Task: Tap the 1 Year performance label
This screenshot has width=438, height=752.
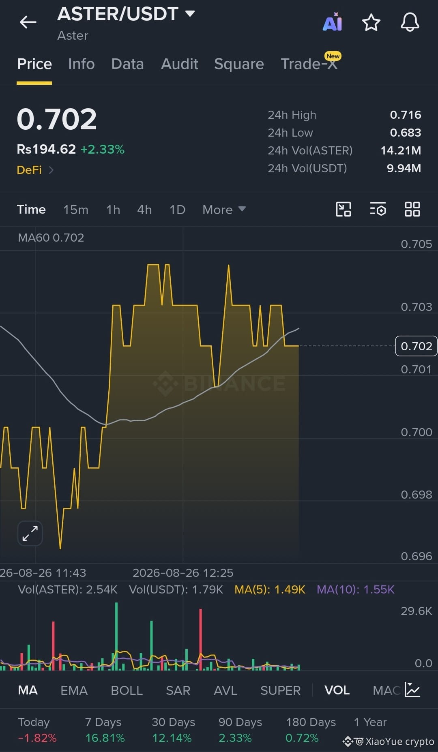Action: tap(370, 722)
